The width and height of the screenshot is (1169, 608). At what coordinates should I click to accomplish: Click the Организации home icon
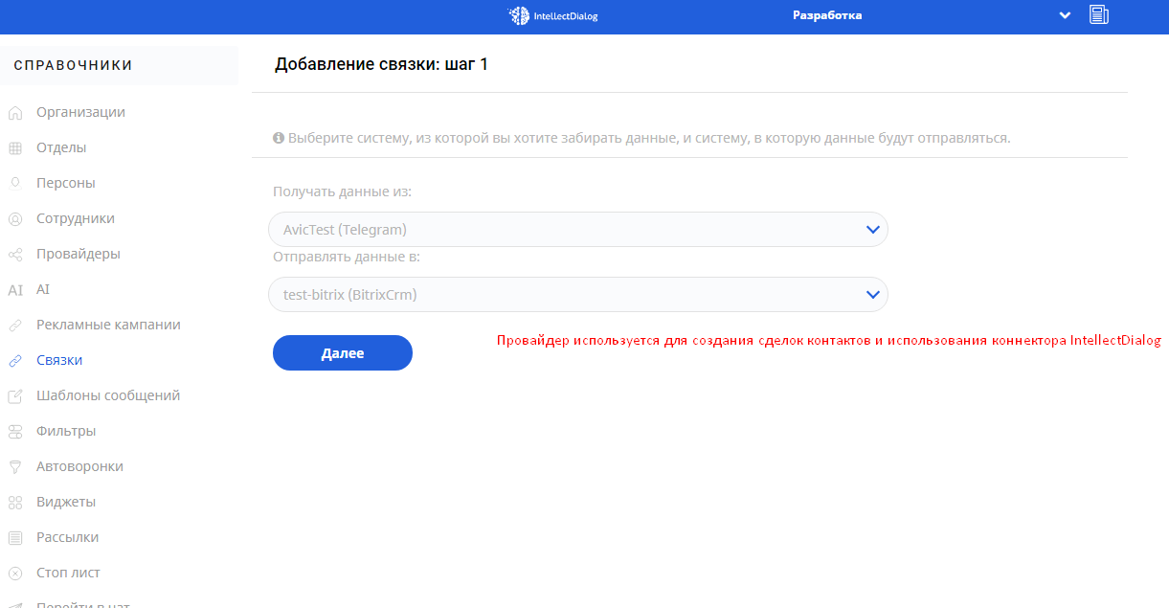point(15,113)
